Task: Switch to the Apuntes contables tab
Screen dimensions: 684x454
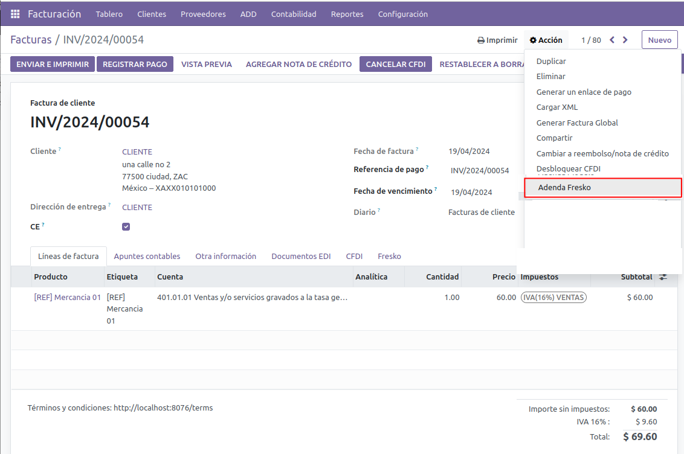Action: click(147, 257)
